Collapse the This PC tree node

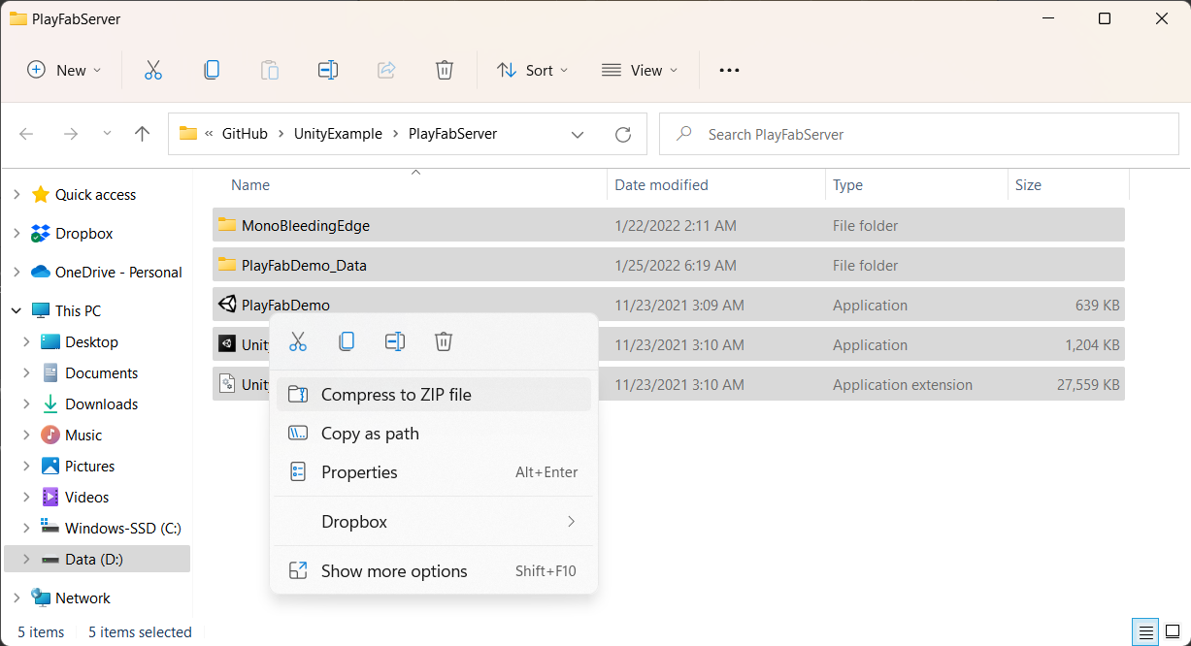pyautogui.click(x=16, y=311)
